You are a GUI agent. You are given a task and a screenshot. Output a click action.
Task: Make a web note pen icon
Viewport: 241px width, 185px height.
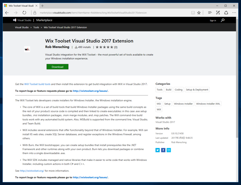(x=218, y=12)
